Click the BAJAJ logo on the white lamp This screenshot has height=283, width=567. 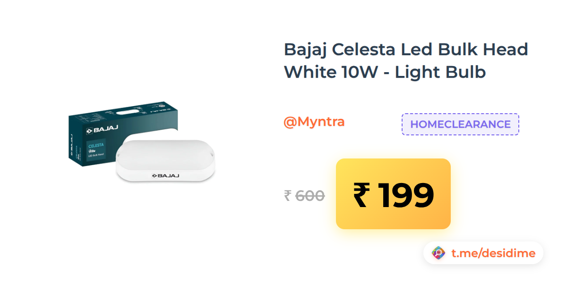(x=165, y=175)
